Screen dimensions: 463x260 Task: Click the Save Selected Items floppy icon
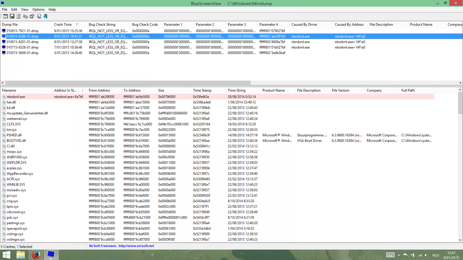point(12,16)
